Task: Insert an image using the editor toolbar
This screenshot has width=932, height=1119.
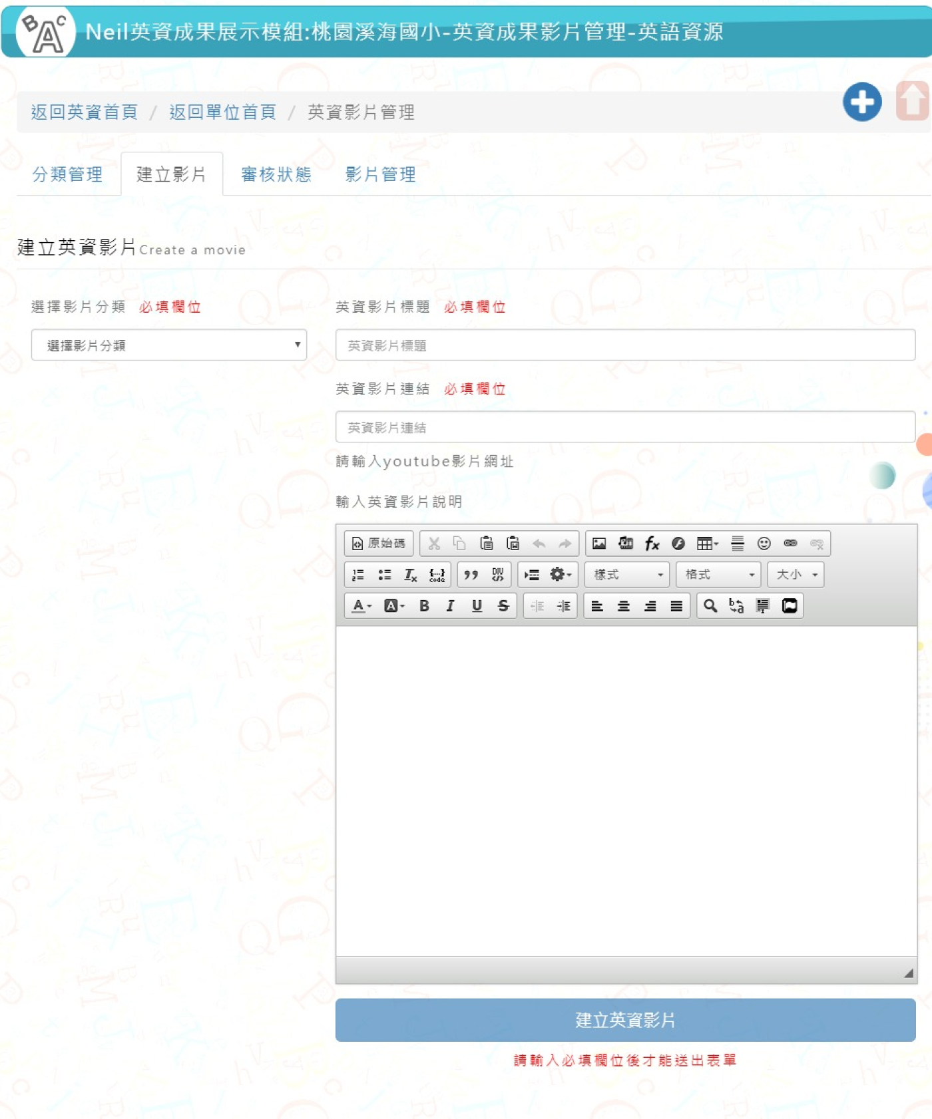Action: (x=598, y=544)
